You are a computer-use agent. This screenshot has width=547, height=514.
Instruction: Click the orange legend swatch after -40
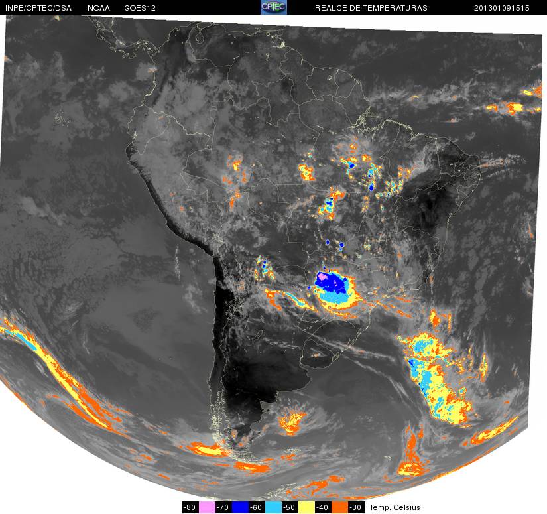tap(339, 507)
